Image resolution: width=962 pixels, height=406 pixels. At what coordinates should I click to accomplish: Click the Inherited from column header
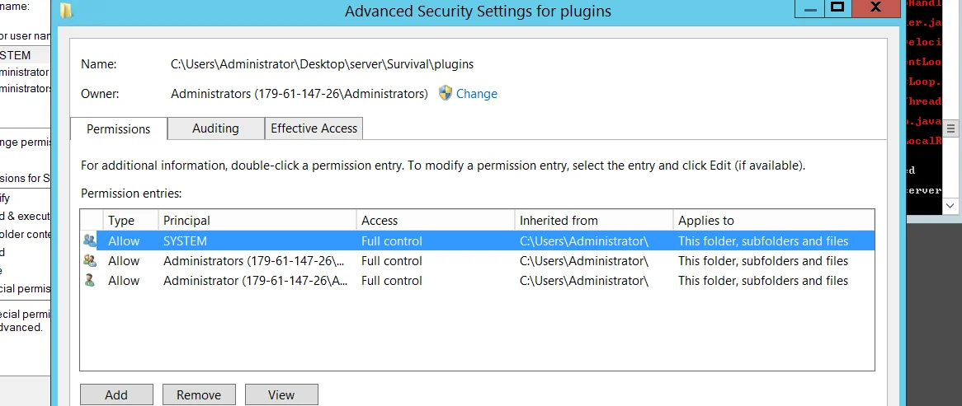click(x=593, y=221)
